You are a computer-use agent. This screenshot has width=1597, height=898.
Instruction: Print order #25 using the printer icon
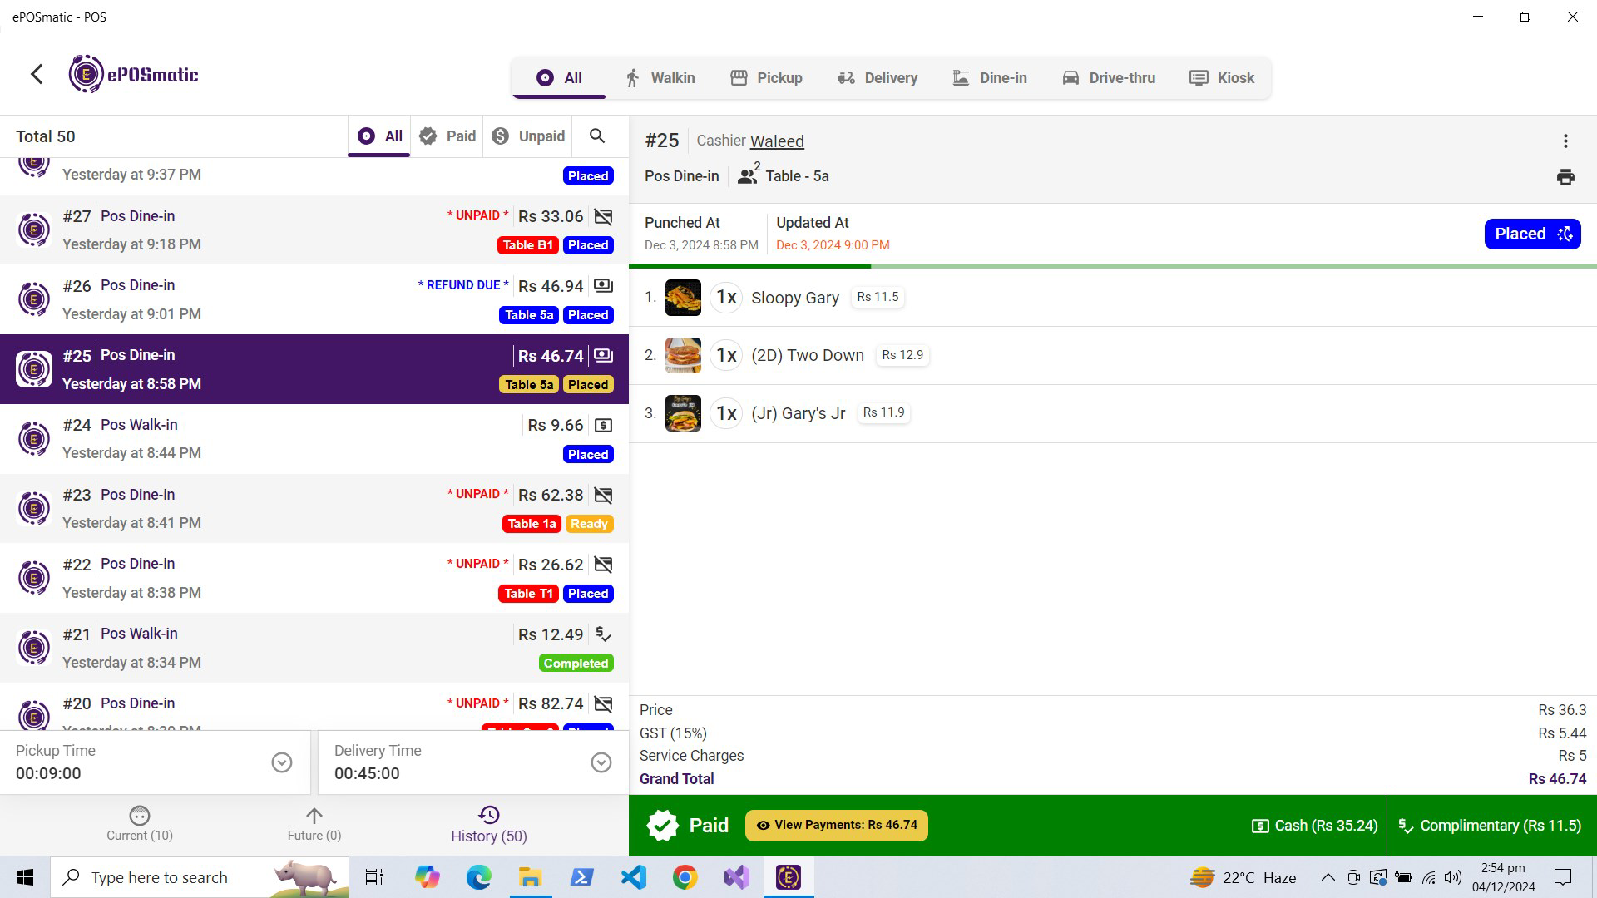tap(1565, 176)
